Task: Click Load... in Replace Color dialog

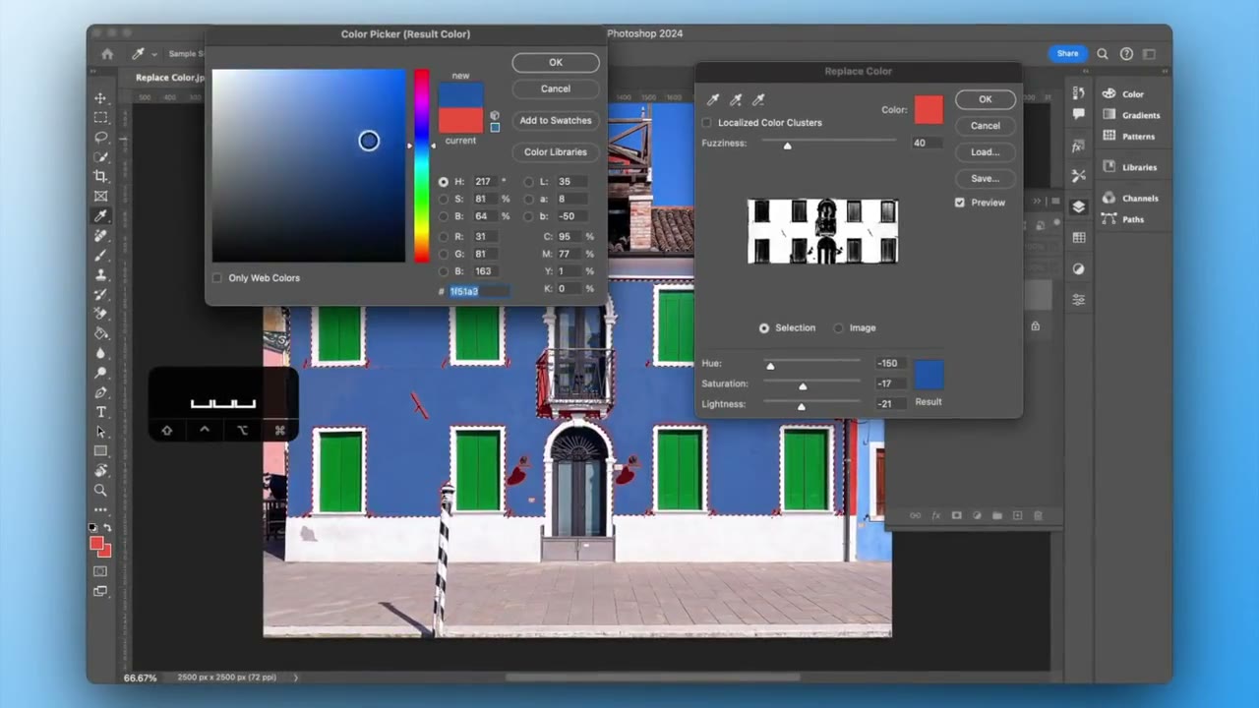Action: click(986, 151)
